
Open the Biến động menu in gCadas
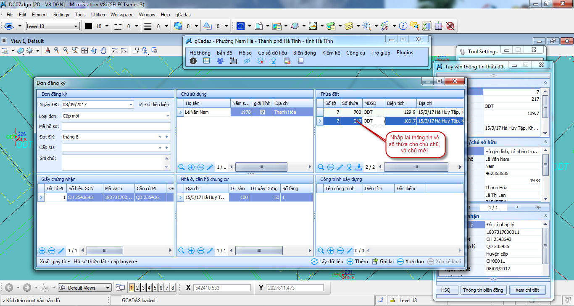coord(304,53)
